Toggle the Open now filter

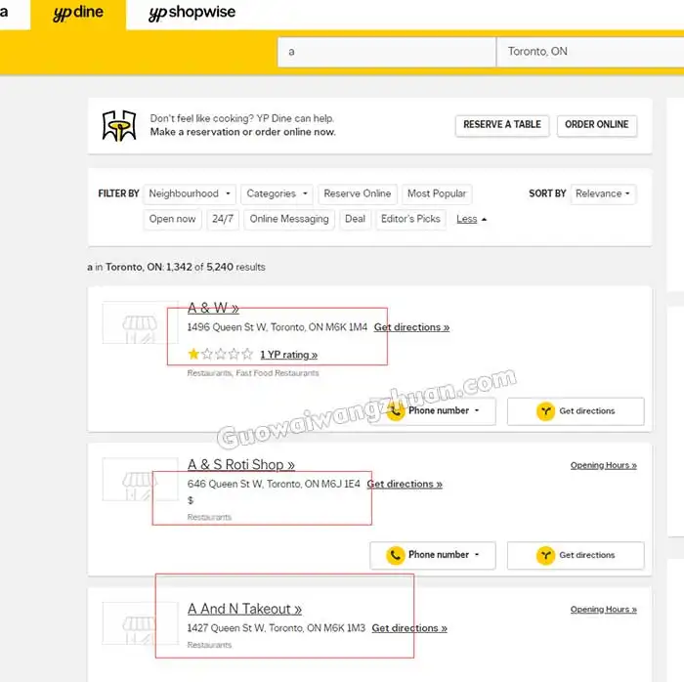click(172, 219)
